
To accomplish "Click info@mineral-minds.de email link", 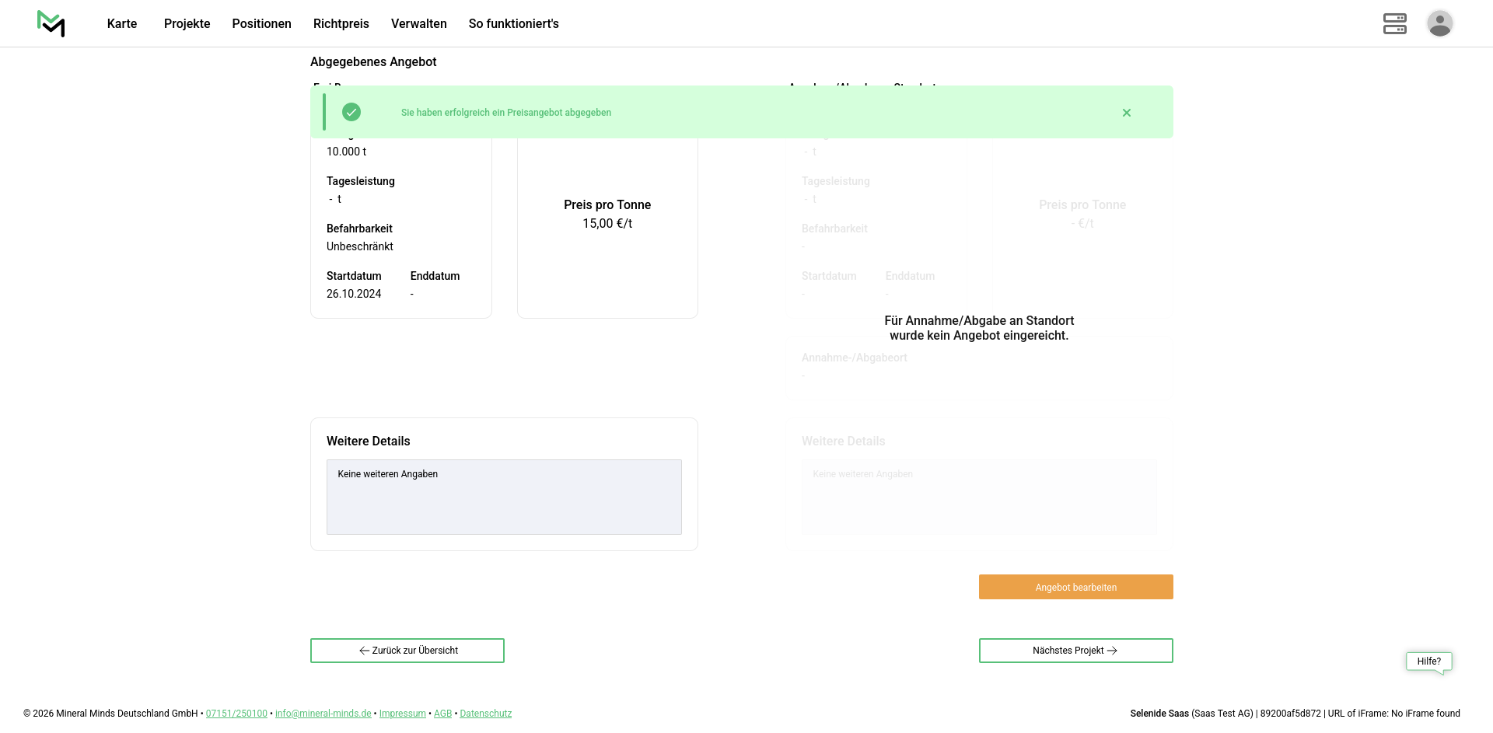I will (x=323, y=714).
